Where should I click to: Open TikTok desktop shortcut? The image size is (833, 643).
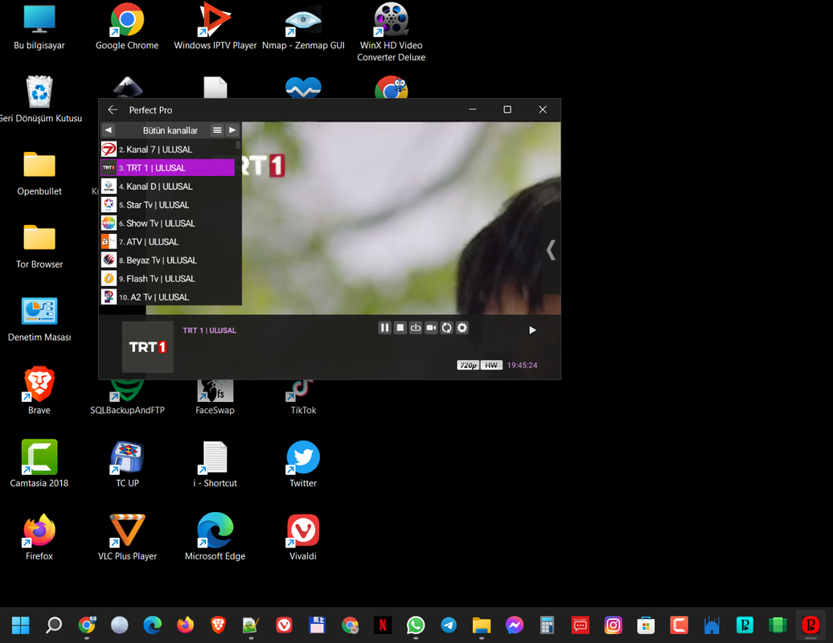point(303,397)
